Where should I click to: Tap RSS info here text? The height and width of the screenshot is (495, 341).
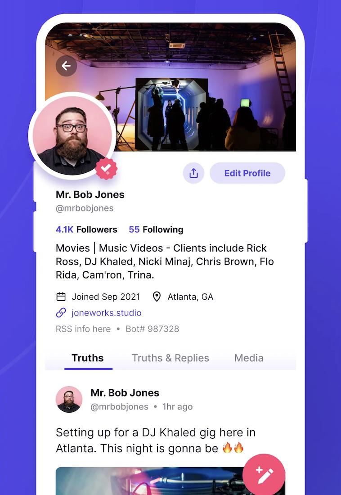[83, 329]
